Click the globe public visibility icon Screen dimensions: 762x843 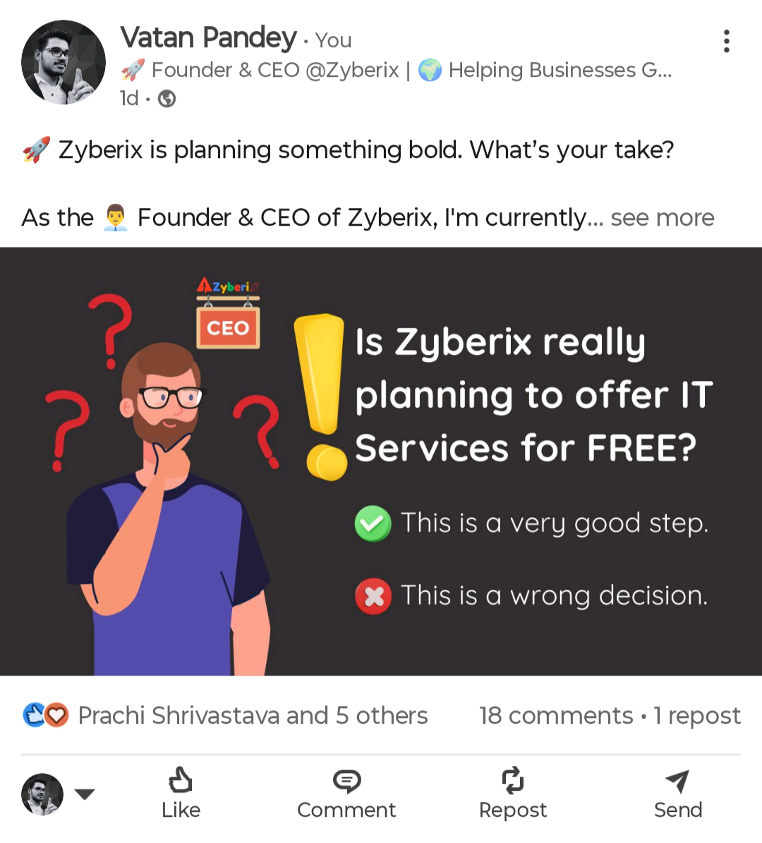[167, 99]
